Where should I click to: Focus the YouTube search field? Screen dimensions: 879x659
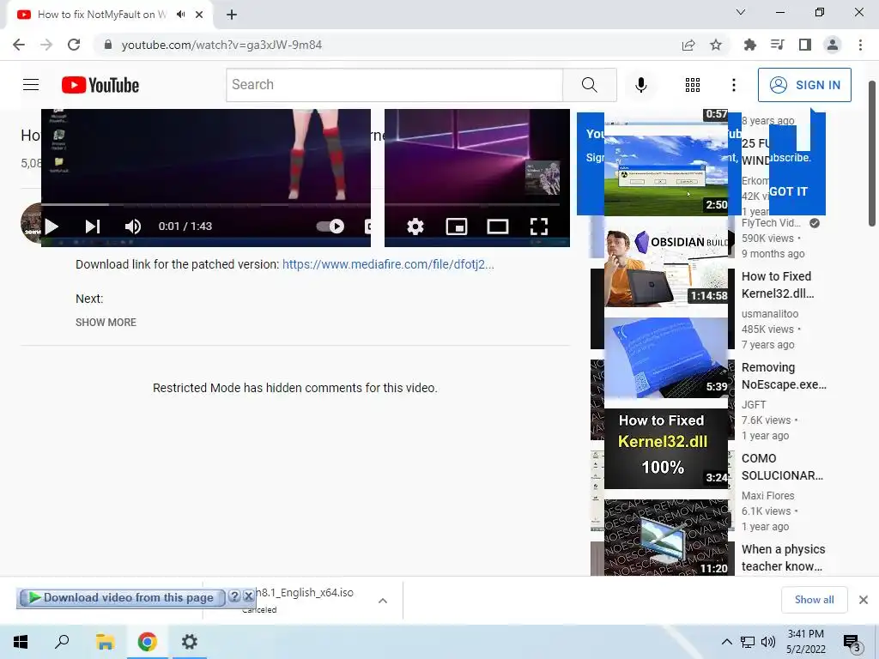click(394, 85)
